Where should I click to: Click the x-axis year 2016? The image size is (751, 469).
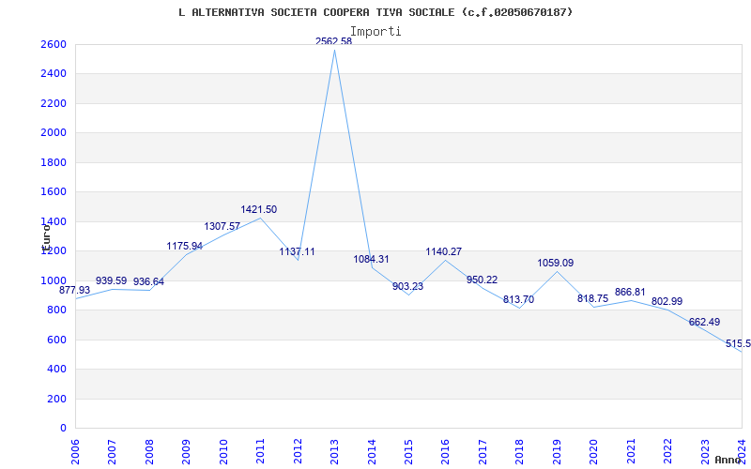click(445, 451)
